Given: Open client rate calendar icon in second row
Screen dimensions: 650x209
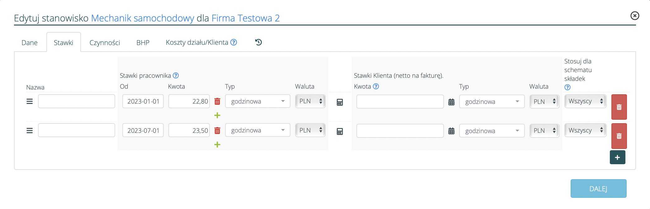Looking at the screenshot, I should pyautogui.click(x=451, y=131).
